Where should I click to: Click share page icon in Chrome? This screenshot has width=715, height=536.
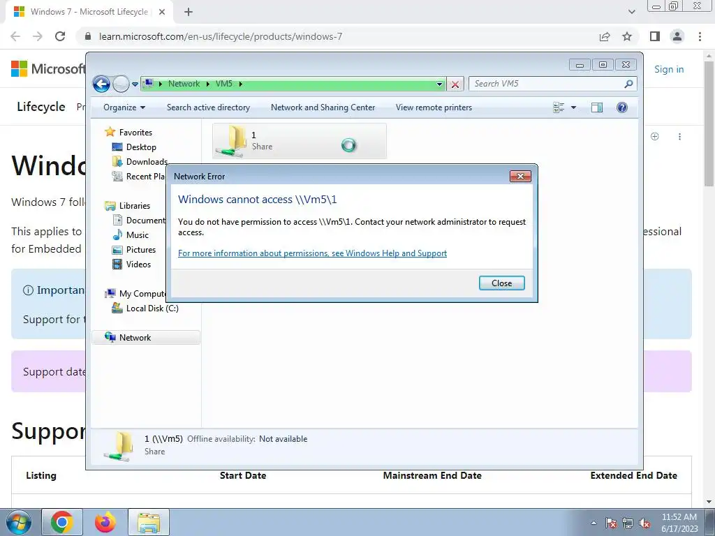tap(605, 36)
